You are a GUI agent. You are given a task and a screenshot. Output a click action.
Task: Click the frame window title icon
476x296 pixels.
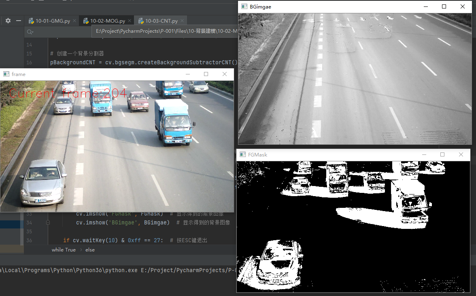6,74
